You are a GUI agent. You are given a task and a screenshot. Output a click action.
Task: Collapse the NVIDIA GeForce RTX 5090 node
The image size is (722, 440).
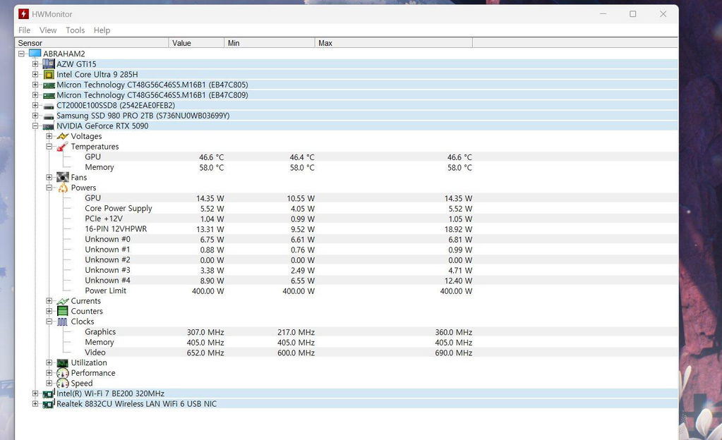35,126
